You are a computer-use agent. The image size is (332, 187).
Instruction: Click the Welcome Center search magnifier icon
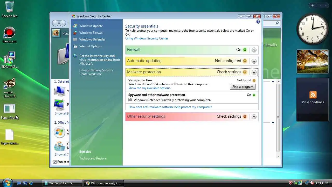277,23
